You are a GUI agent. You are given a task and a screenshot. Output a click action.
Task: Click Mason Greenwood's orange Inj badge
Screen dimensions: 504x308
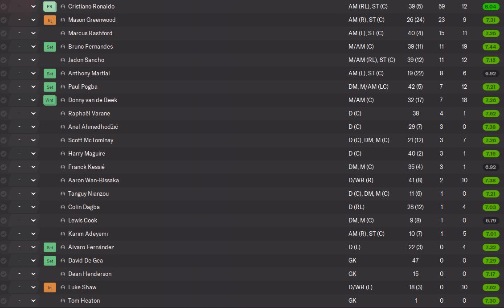point(49,20)
